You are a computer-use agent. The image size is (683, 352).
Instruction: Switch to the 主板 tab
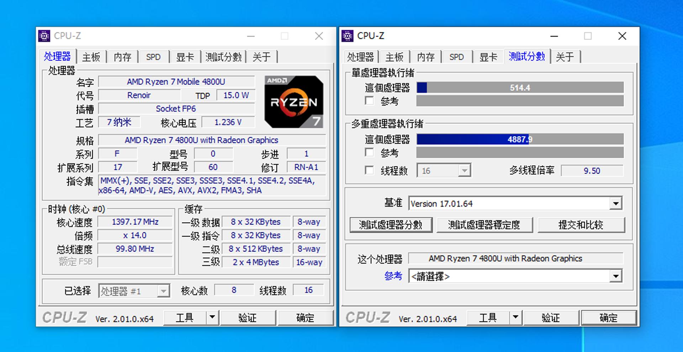pos(91,56)
